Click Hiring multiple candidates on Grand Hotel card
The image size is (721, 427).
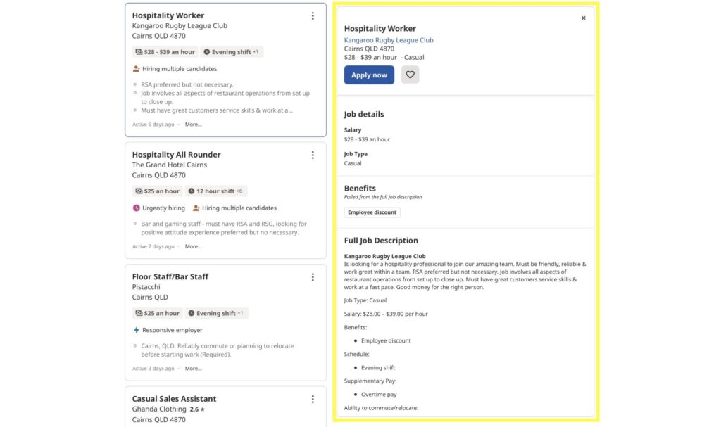(234, 208)
